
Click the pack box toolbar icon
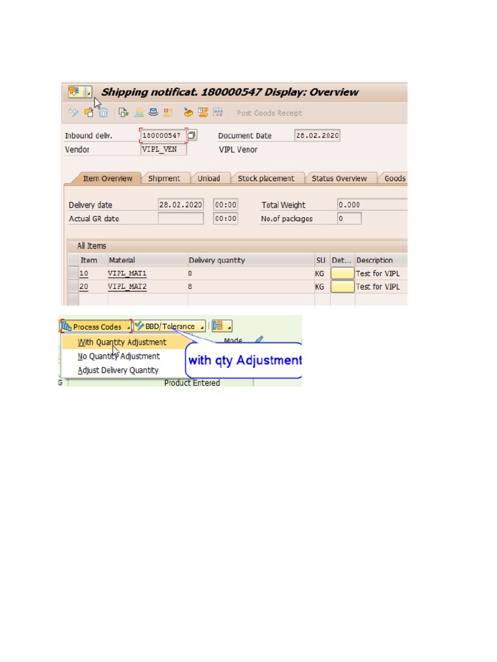[x=188, y=112]
